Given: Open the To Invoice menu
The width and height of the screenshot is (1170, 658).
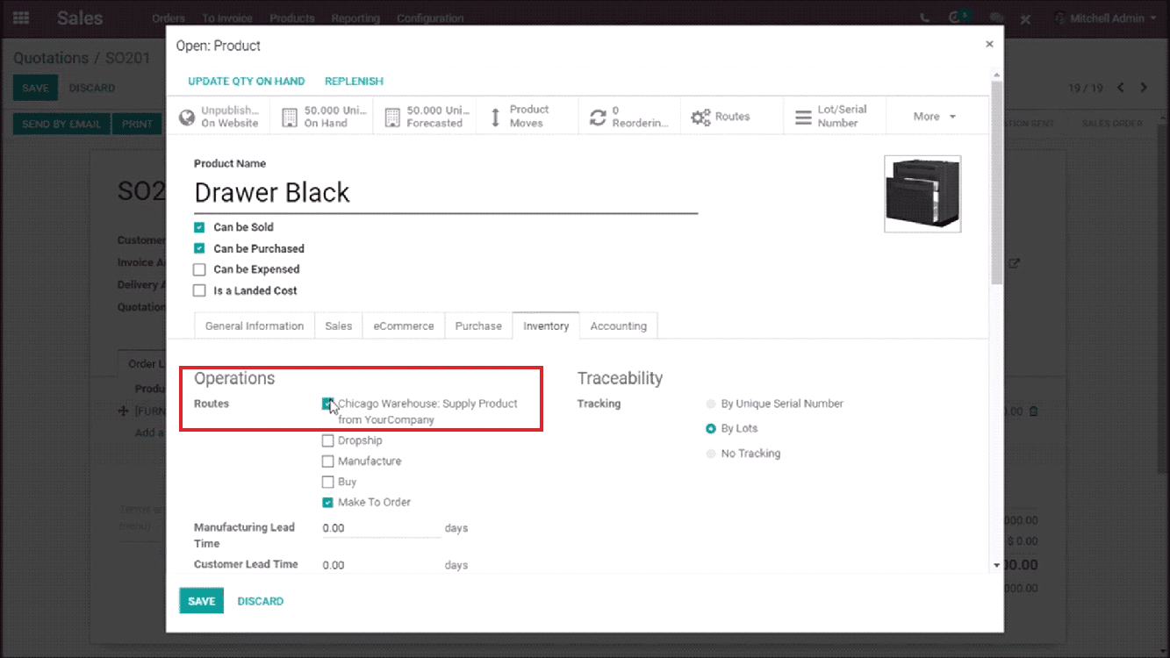Looking at the screenshot, I should point(227,18).
